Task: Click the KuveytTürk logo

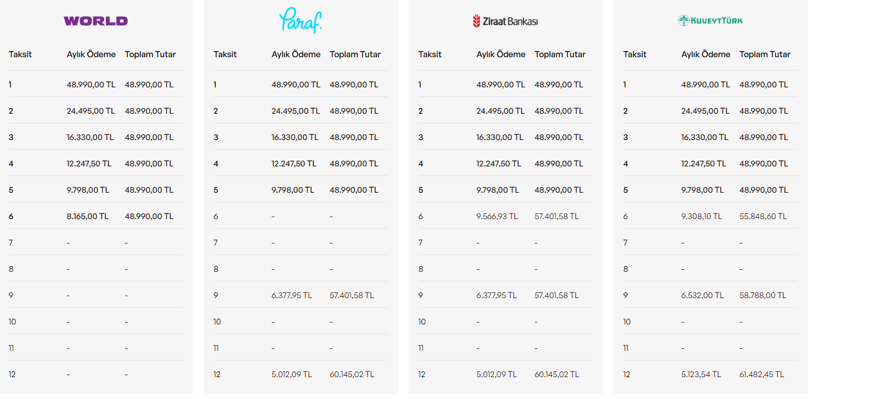Action: (710, 21)
